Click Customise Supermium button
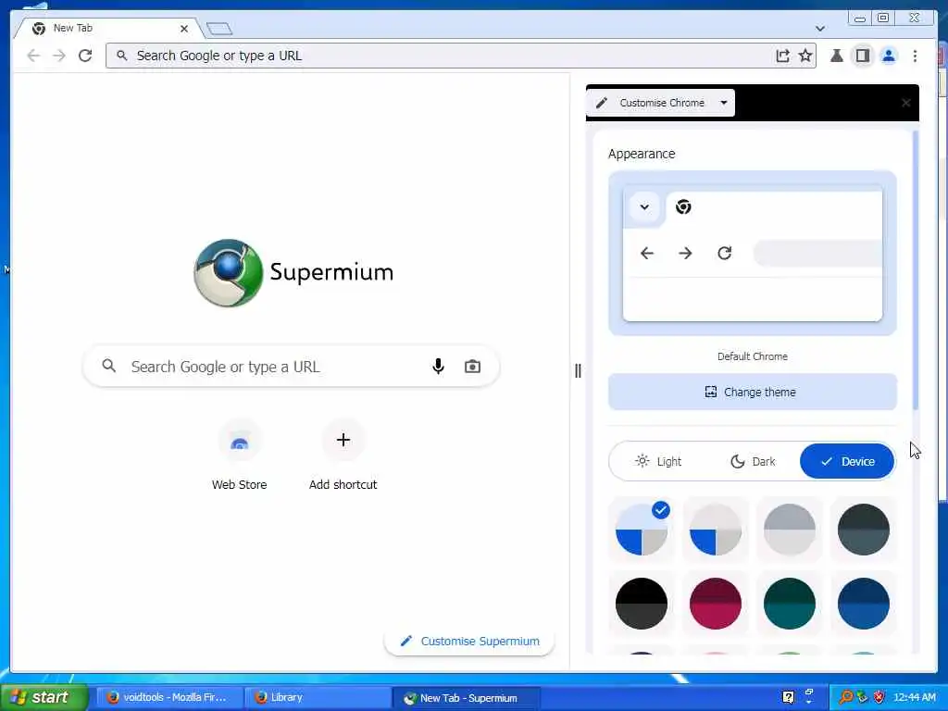 [x=469, y=641]
